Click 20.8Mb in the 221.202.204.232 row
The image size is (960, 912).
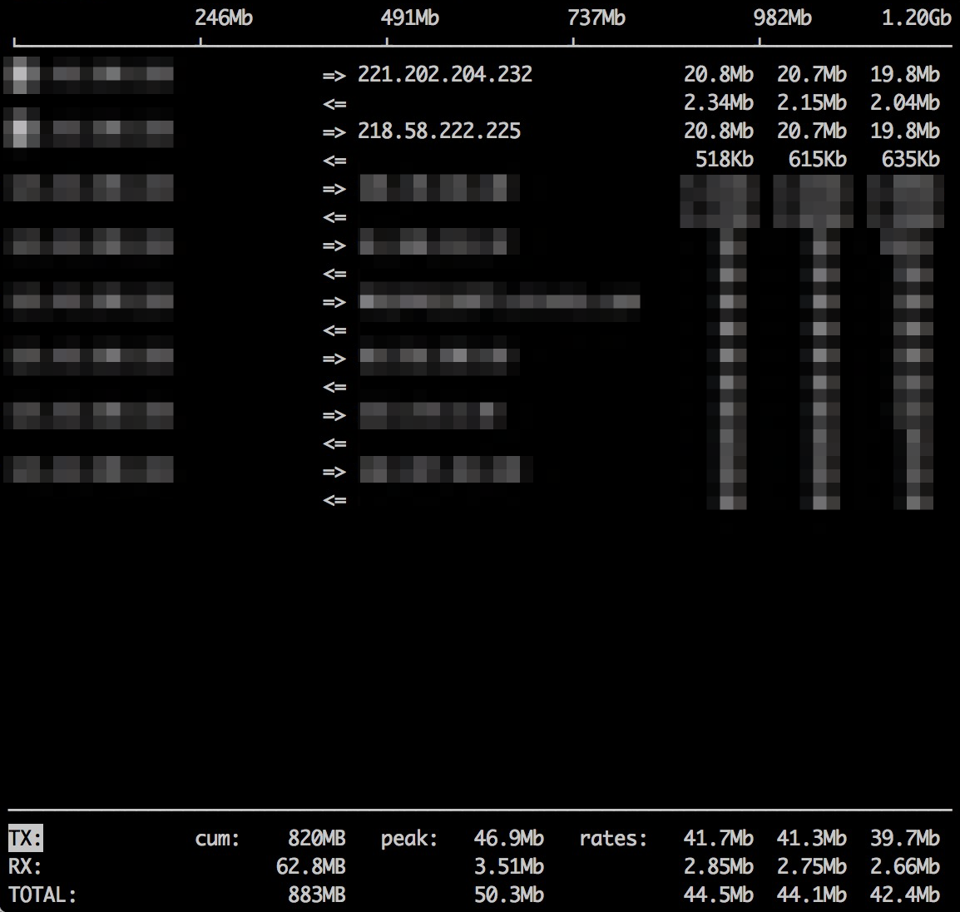(718, 74)
